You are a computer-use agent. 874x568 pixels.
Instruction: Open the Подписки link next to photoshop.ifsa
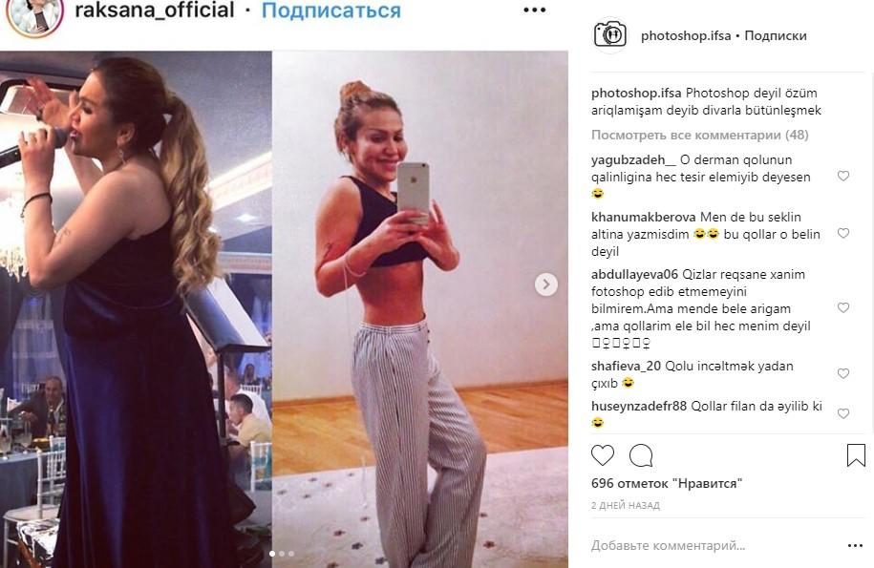[x=776, y=35]
